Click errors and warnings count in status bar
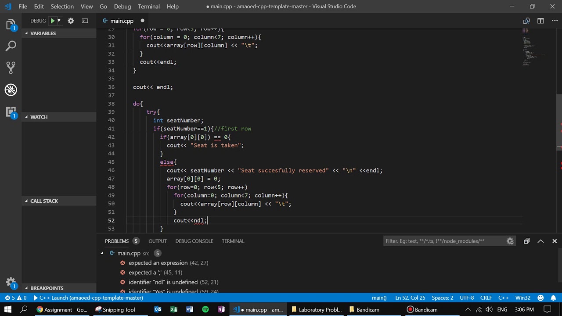 click(16, 298)
